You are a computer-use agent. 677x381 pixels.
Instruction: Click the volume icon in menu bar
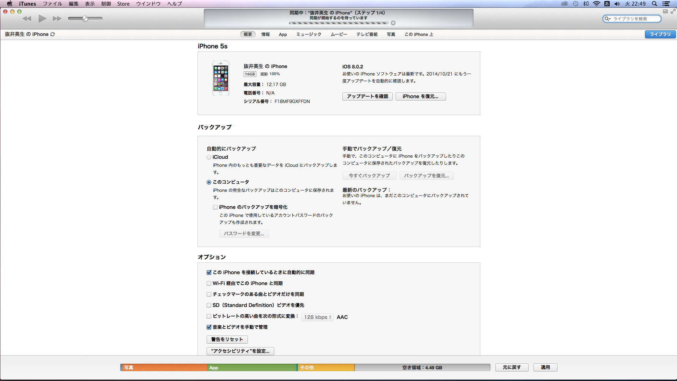[x=617, y=4]
